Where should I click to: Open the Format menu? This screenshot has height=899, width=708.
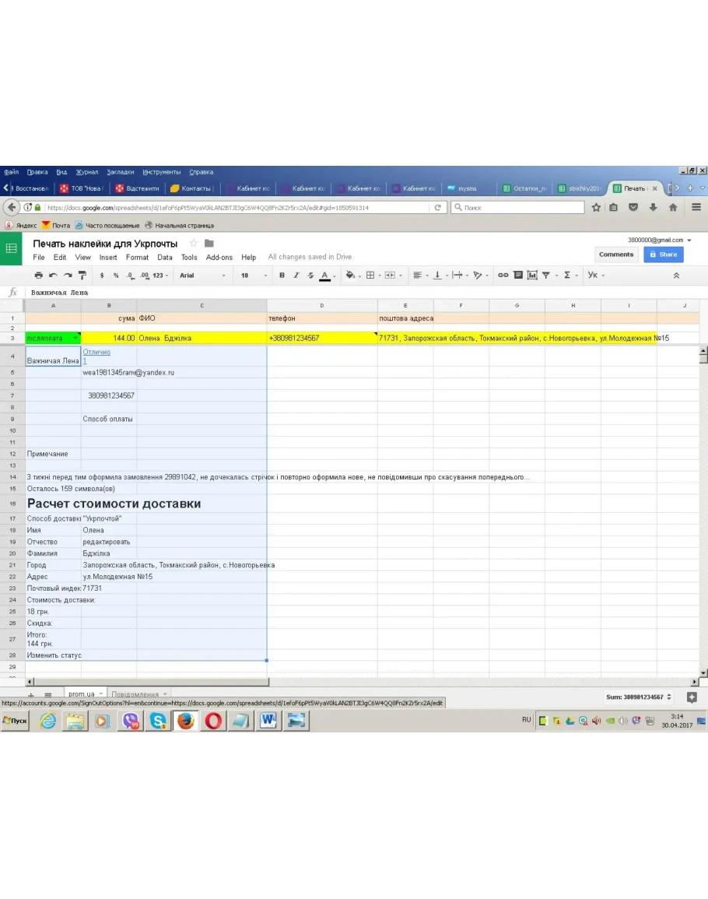point(137,258)
